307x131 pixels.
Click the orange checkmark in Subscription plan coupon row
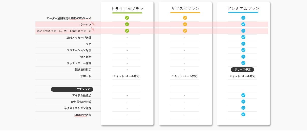[x=185, y=24]
